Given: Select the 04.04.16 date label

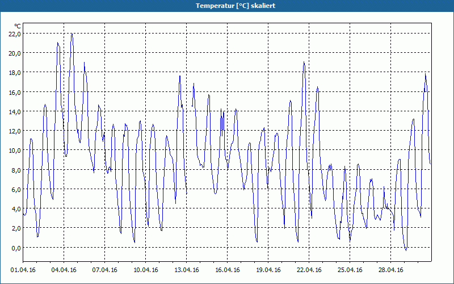Looking at the screenshot, I should [x=64, y=270].
